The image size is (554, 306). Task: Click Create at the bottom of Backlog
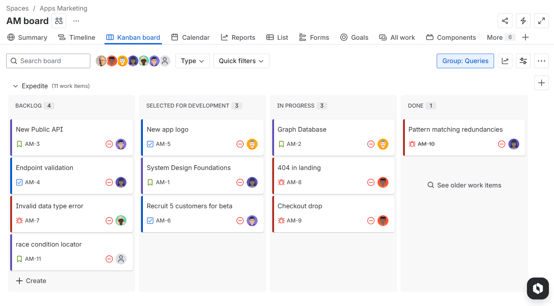31,281
